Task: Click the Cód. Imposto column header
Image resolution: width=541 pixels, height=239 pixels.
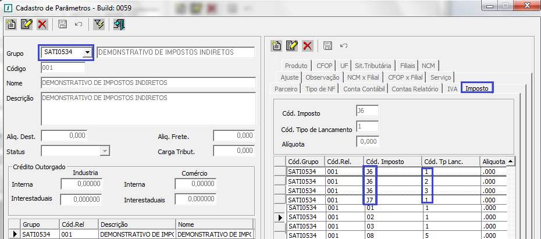Action: click(392, 162)
